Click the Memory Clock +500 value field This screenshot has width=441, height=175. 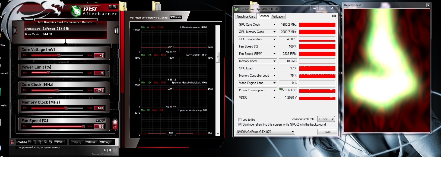point(99,108)
